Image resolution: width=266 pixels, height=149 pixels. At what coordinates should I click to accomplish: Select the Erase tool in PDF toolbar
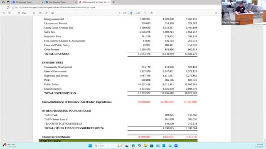point(34,13)
